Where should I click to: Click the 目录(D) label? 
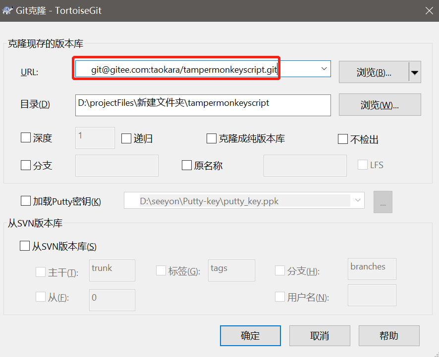[35, 104]
